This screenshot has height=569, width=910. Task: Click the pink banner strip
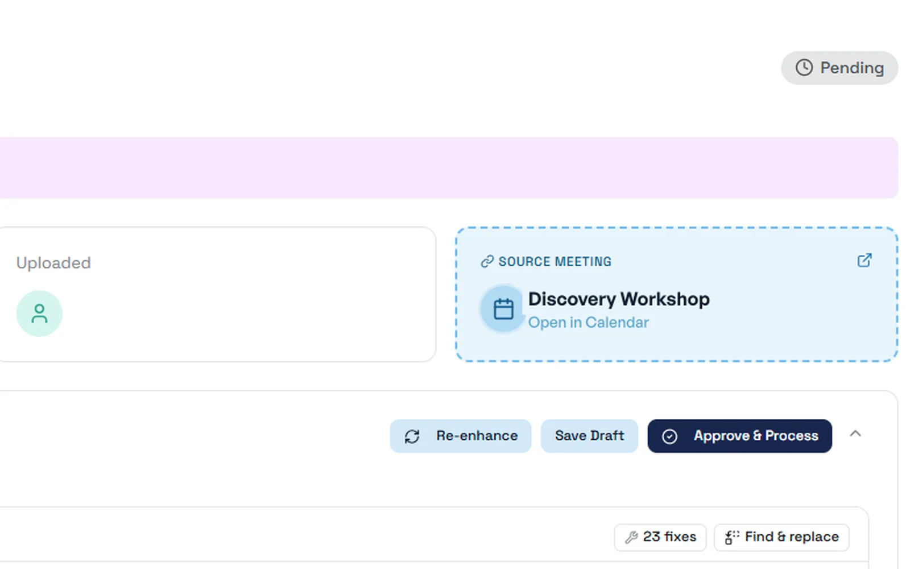[449, 168]
